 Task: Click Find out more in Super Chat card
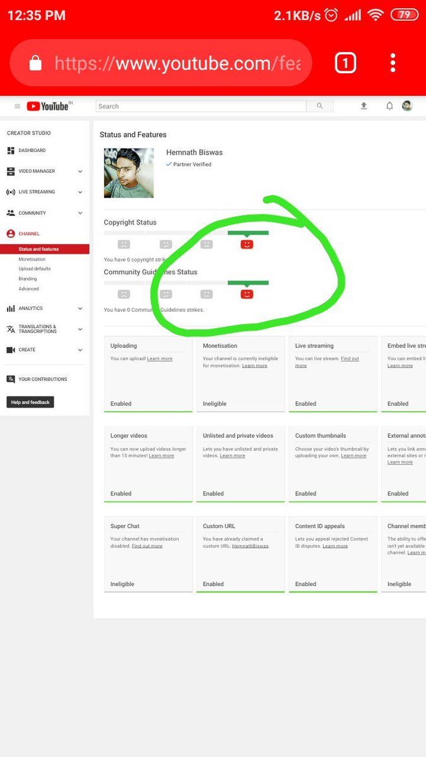(147, 546)
